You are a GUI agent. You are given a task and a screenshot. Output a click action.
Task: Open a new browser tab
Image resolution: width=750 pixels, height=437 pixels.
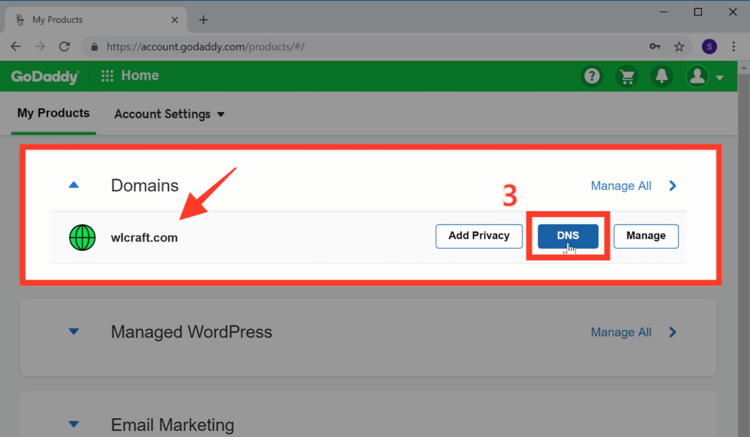(204, 20)
